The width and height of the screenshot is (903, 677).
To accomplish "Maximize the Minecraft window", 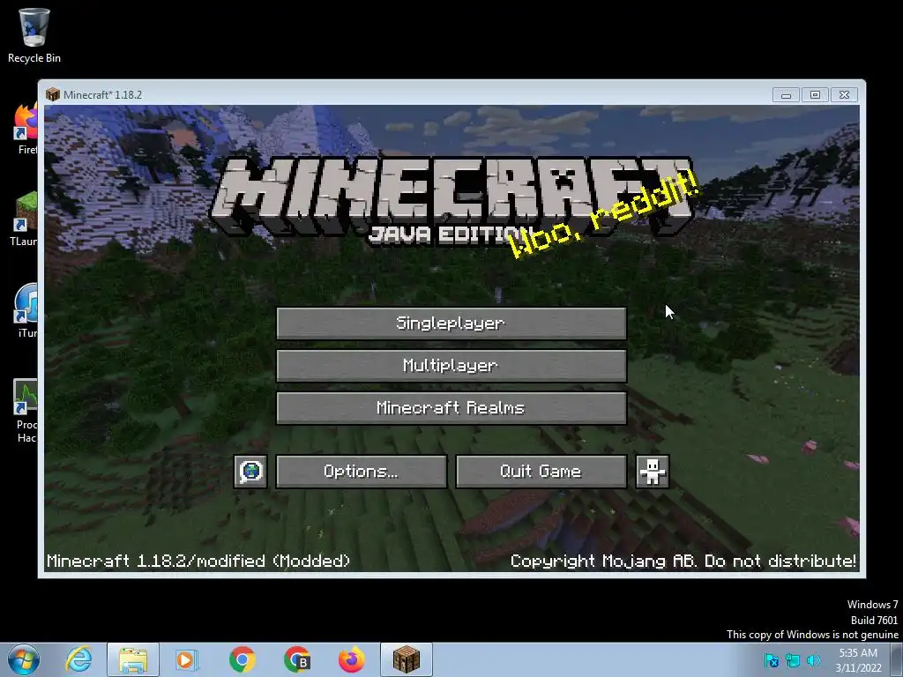I will click(x=815, y=94).
